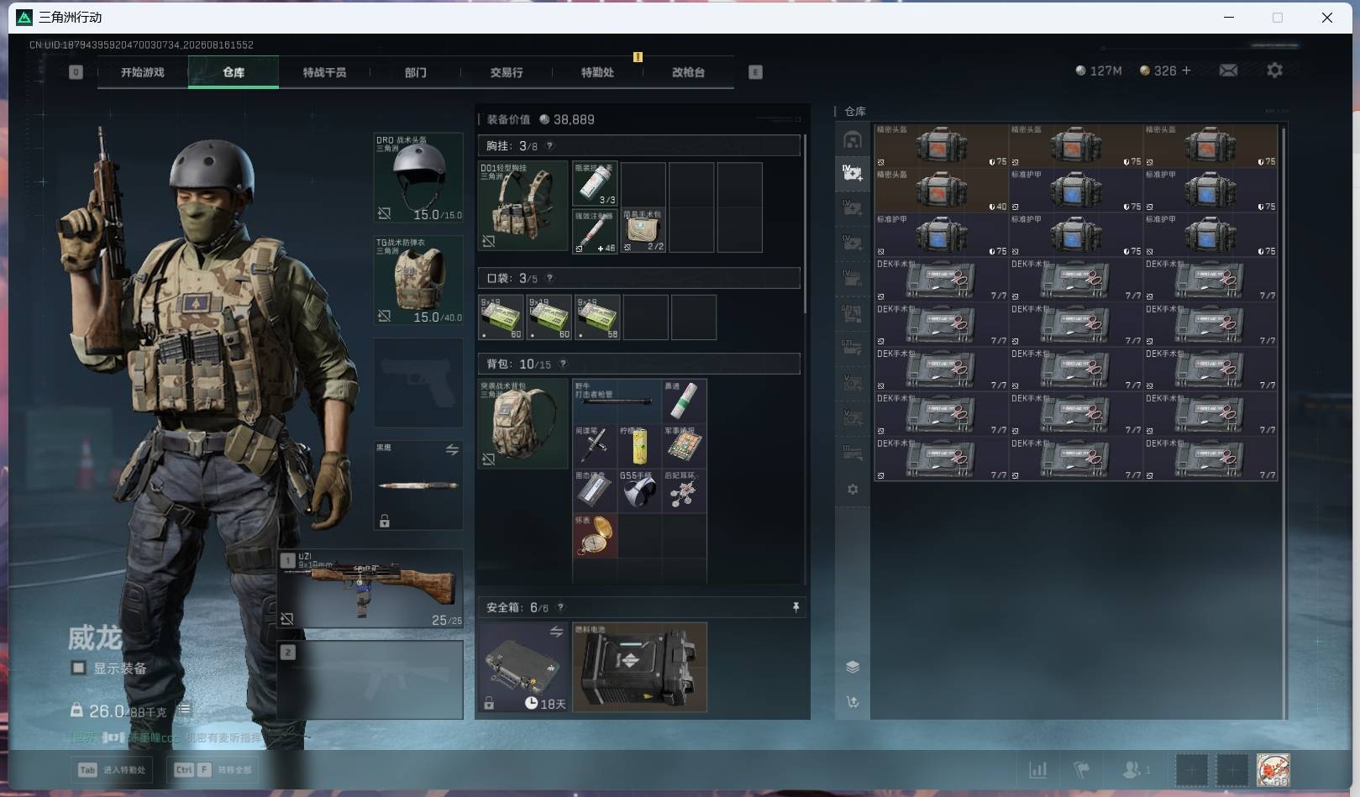
Task: Select the G55 item in backpack
Action: click(x=640, y=491)
